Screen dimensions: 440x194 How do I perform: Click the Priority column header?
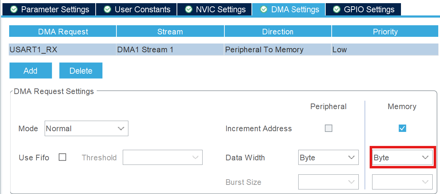coord(385,31)
